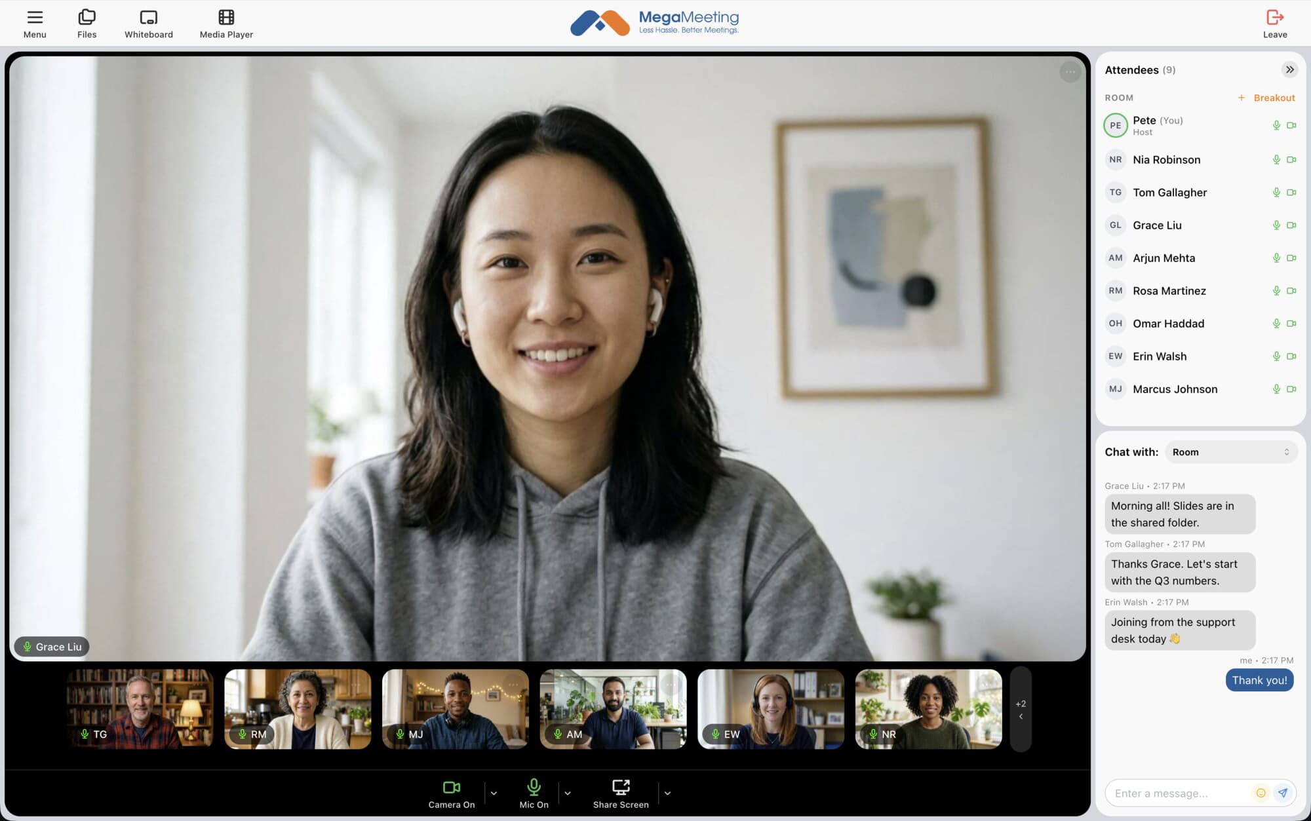Viewport: 1311px width, 821px height.
Task: Click the OH avatar for Omar Haddad
Action: point(1115,324)
